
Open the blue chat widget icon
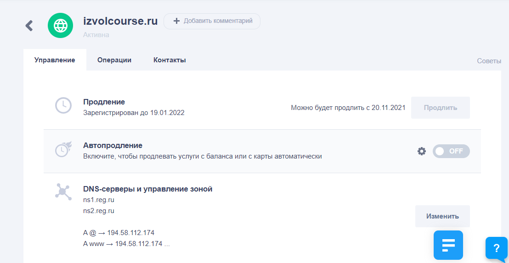tap(448, 245)
